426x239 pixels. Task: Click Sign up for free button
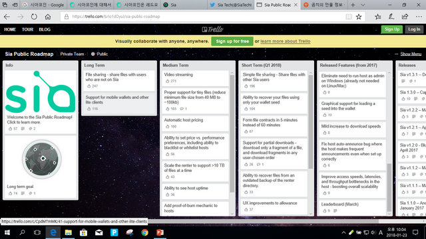click(232, 41)
